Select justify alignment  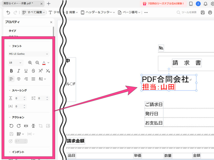(x=33, y=79)
